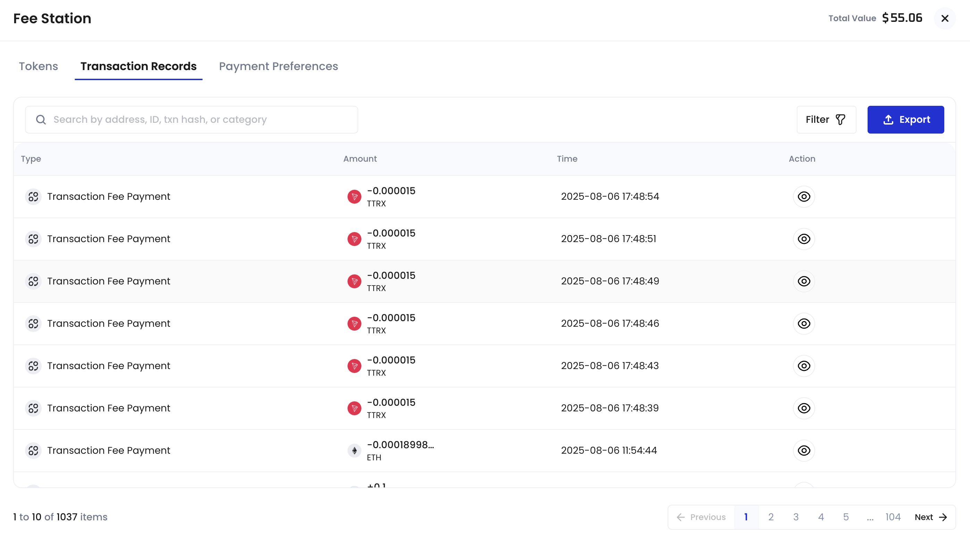Click type icon of first Transaction Fee Payment
This screenshot has width=970, height=545.
pos(33,196)
